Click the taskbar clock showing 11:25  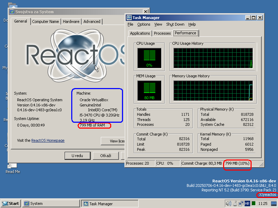click(263, 203)
